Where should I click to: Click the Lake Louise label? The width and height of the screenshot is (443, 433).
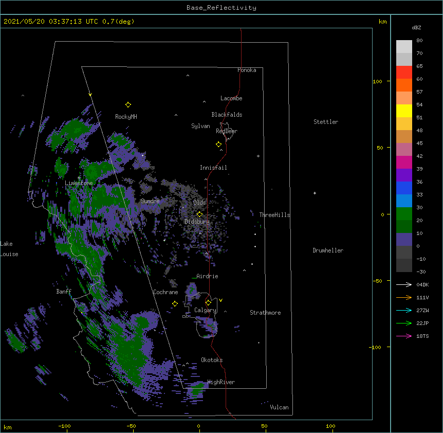point(9,249)
